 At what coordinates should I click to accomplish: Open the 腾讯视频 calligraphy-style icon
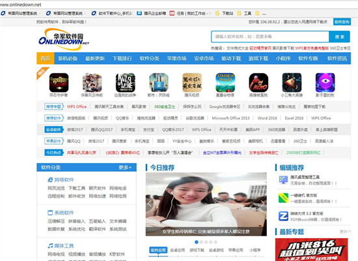192,82
